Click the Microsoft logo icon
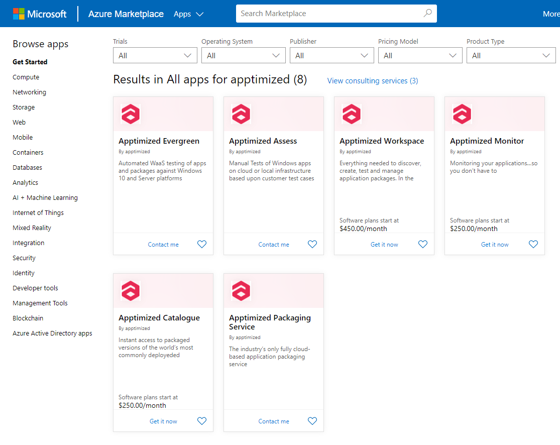This screenshot has height=445, width=560. pos(20,14)
